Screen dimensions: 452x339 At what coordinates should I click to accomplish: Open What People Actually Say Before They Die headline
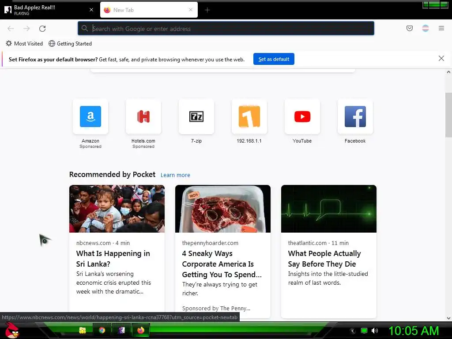click(x=324, y=259)
